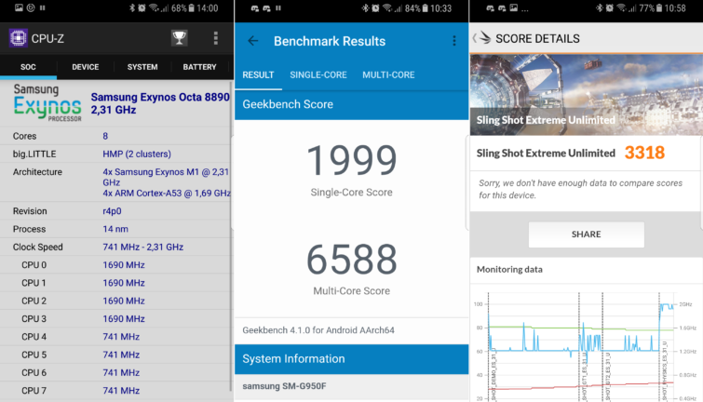Tap the 3DMark back logo icon

(x=482, y=38)
